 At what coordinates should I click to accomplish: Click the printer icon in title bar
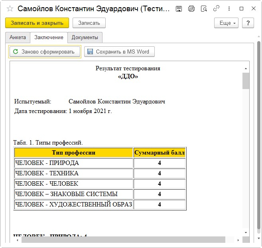[x=191, y=9]
